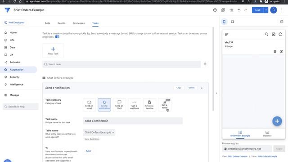288x162 pixels.
Task: Choose Send an email task category
Action: point(89,105)
